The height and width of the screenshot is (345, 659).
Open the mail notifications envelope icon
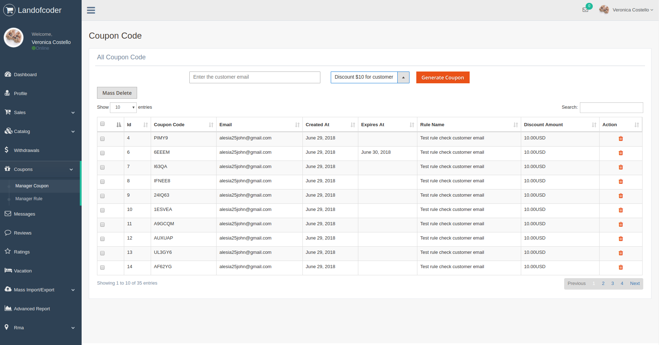point(585,10)
